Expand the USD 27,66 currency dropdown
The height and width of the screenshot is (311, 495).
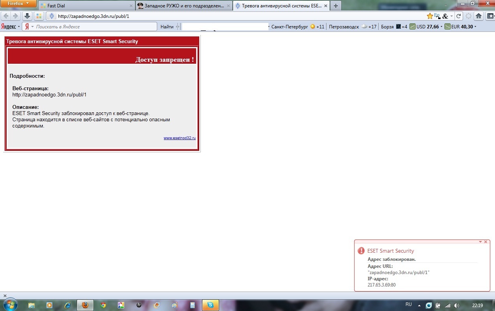click(441, 27)
